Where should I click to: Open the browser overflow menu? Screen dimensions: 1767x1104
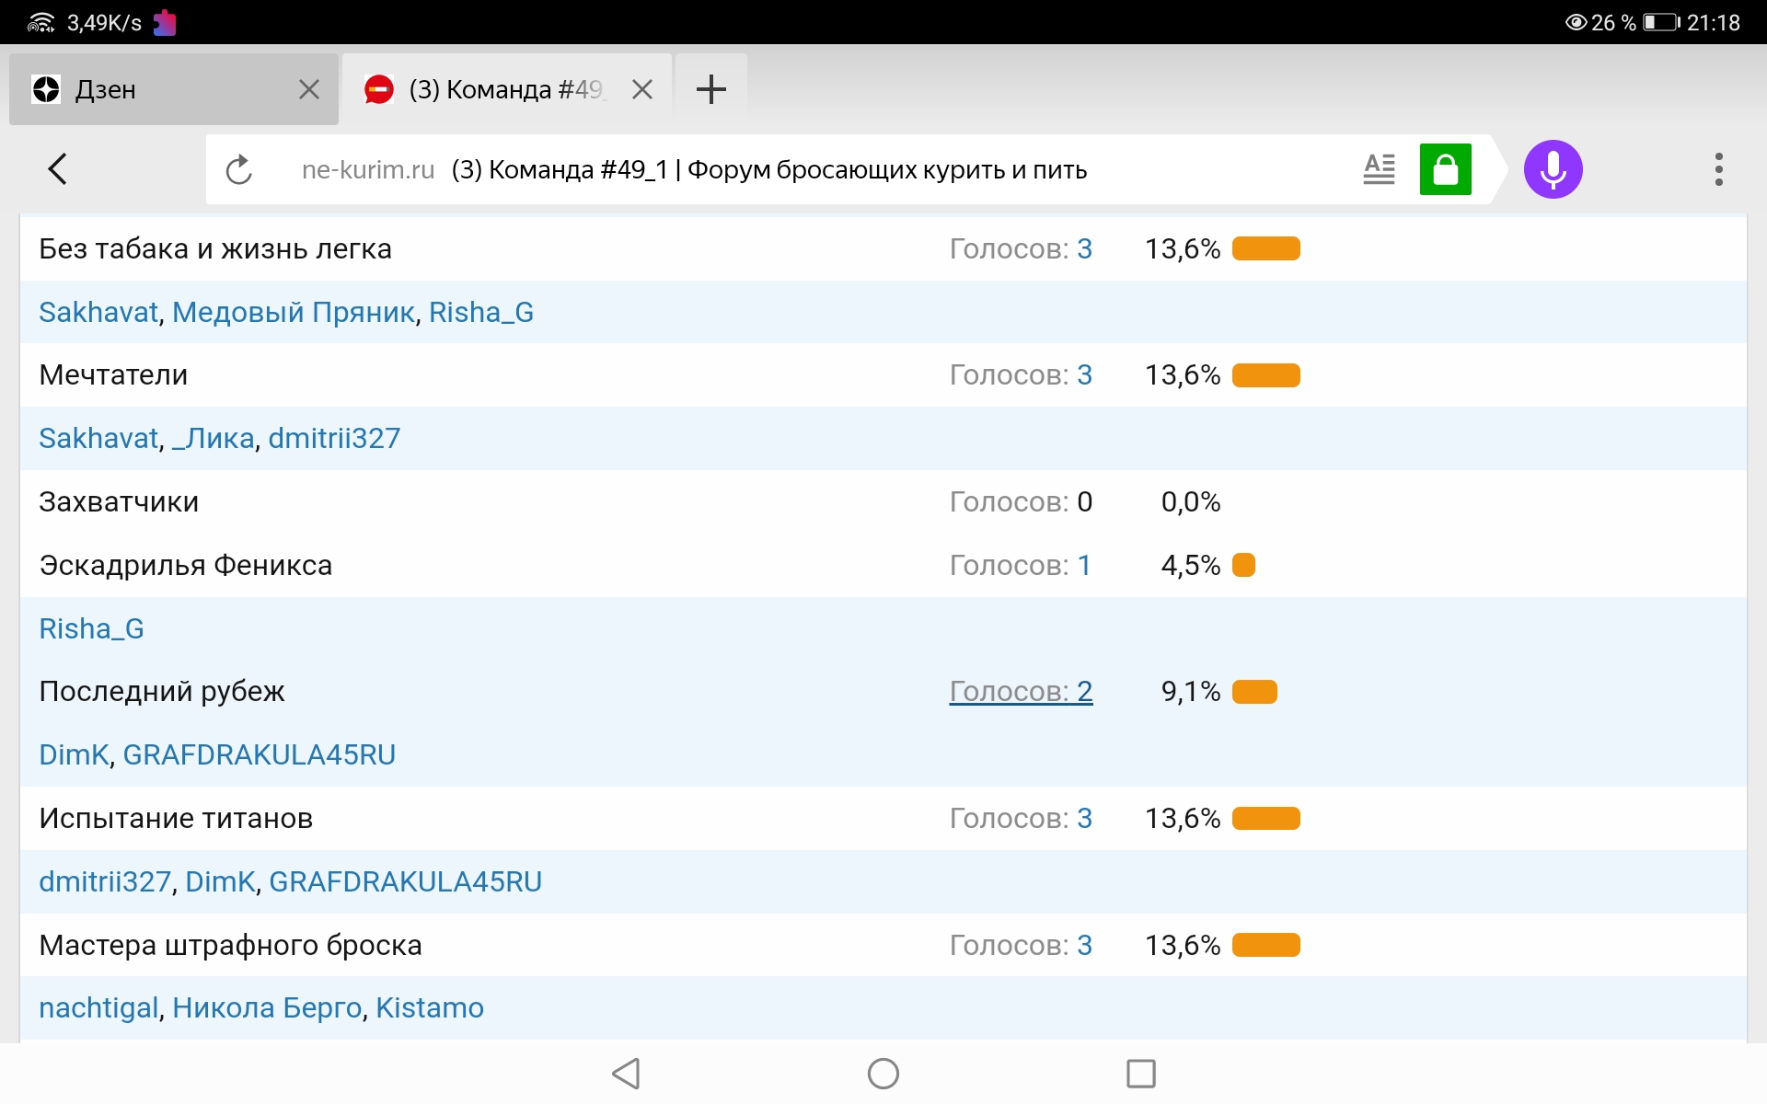(x=1717, y=169)
